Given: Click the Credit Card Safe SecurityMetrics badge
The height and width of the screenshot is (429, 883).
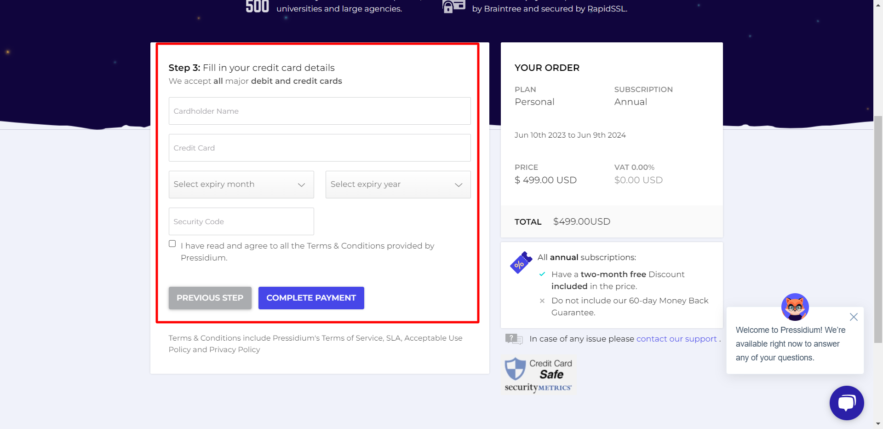Looking at the screenshot, I should point(538,374).
